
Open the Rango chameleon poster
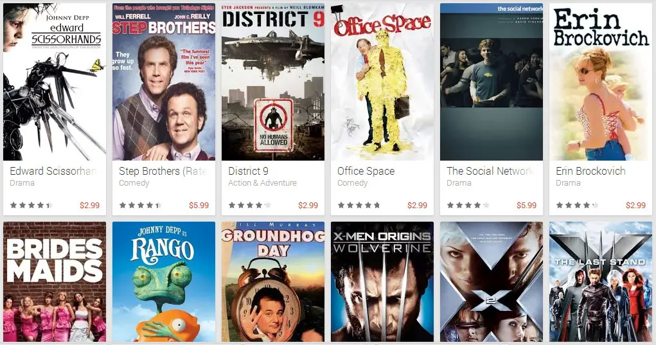(x=164, y=282)
